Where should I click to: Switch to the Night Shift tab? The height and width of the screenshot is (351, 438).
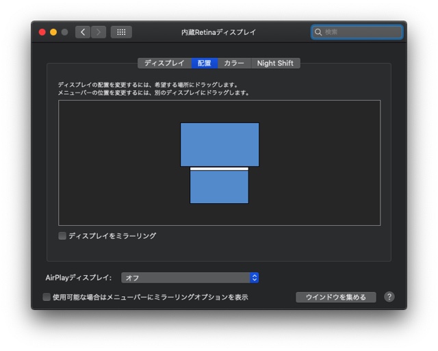(x=275, y=63)
